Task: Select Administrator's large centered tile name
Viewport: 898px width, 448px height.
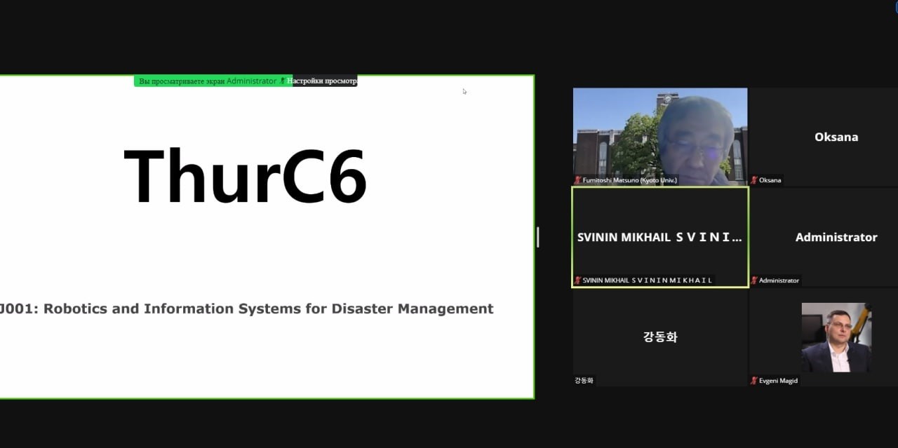Action: [836, 237]
